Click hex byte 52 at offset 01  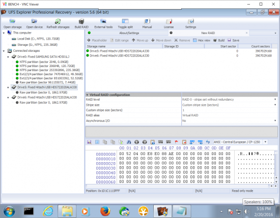(129, 153)
